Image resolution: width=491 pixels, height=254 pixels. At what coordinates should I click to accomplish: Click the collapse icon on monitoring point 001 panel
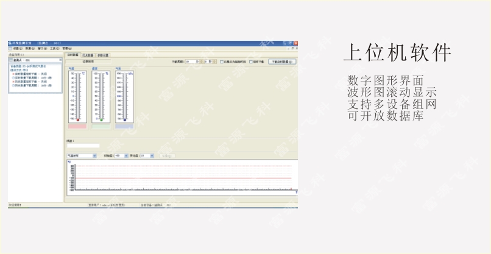coord(60,60)
